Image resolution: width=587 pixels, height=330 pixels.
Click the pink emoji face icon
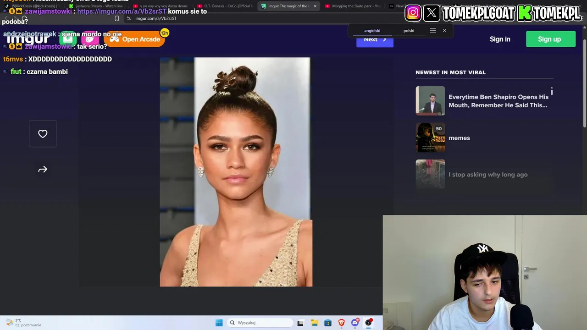tap(89, 39)
